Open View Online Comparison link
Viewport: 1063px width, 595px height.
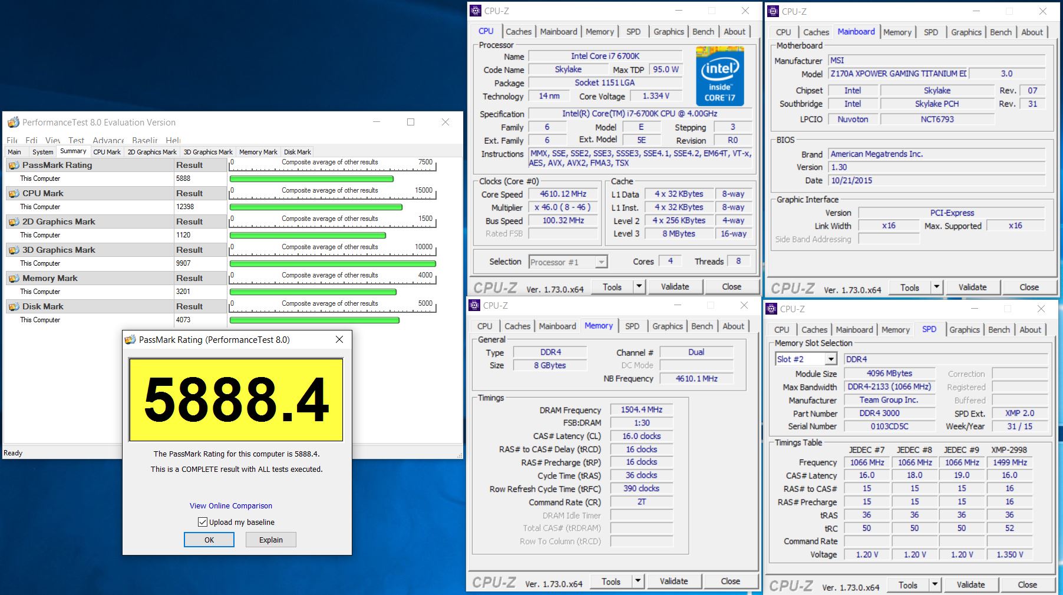231,505
